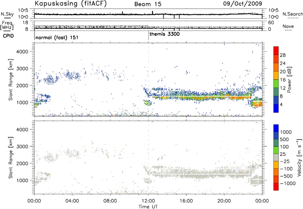303x209 pixels.
Task: Click the '-500' velocity colorbar label
Action: coord(286,176)
